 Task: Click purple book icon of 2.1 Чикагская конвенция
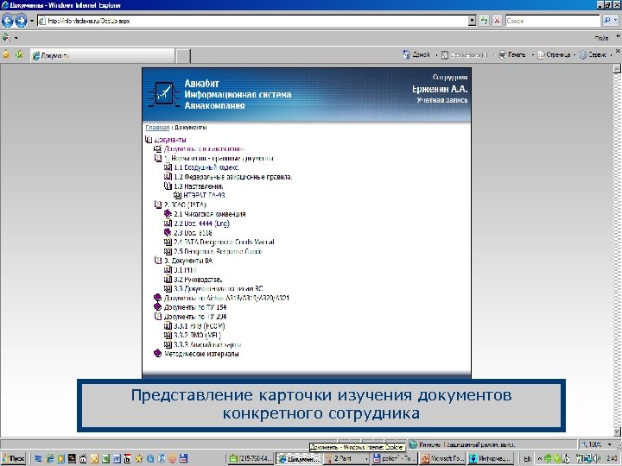(x=168, y=214)
